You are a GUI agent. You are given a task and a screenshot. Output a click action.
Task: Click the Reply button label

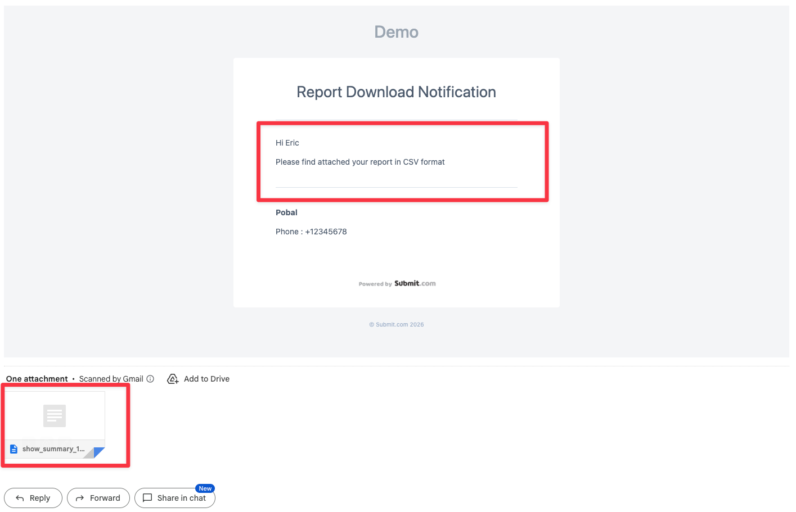coord(40,498)
